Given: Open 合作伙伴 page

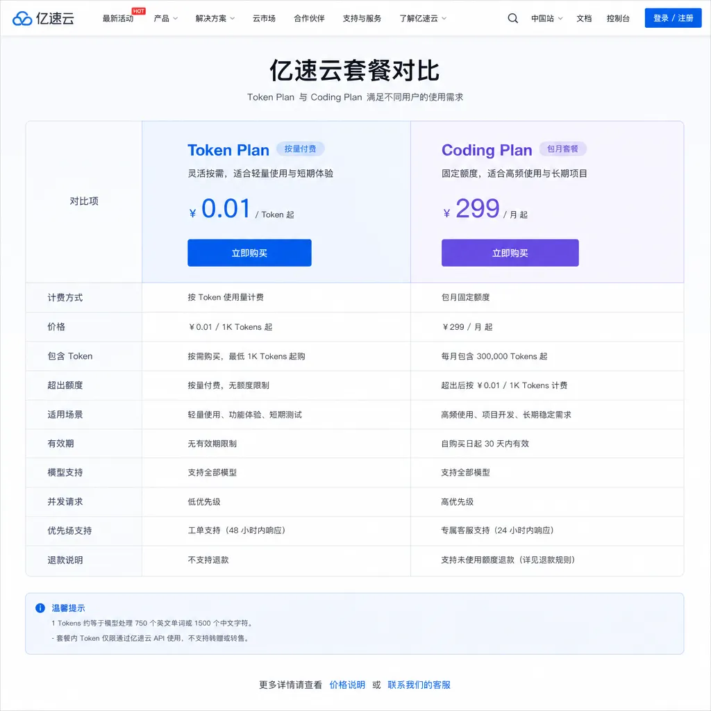Looking at the screenshot, I should click(309, 19).
